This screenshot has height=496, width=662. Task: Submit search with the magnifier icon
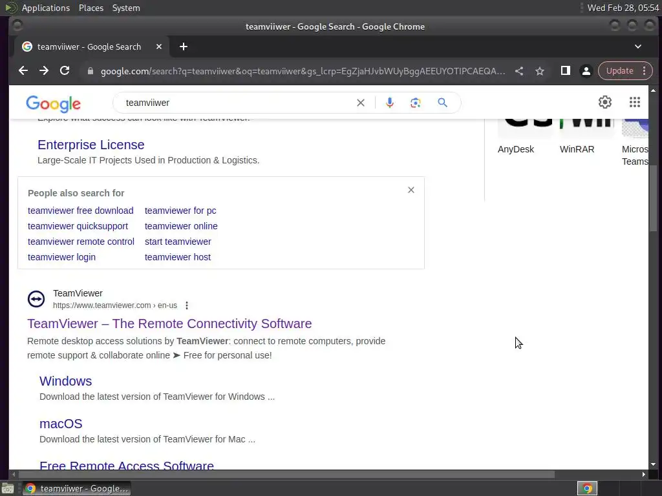click(442, 103)
